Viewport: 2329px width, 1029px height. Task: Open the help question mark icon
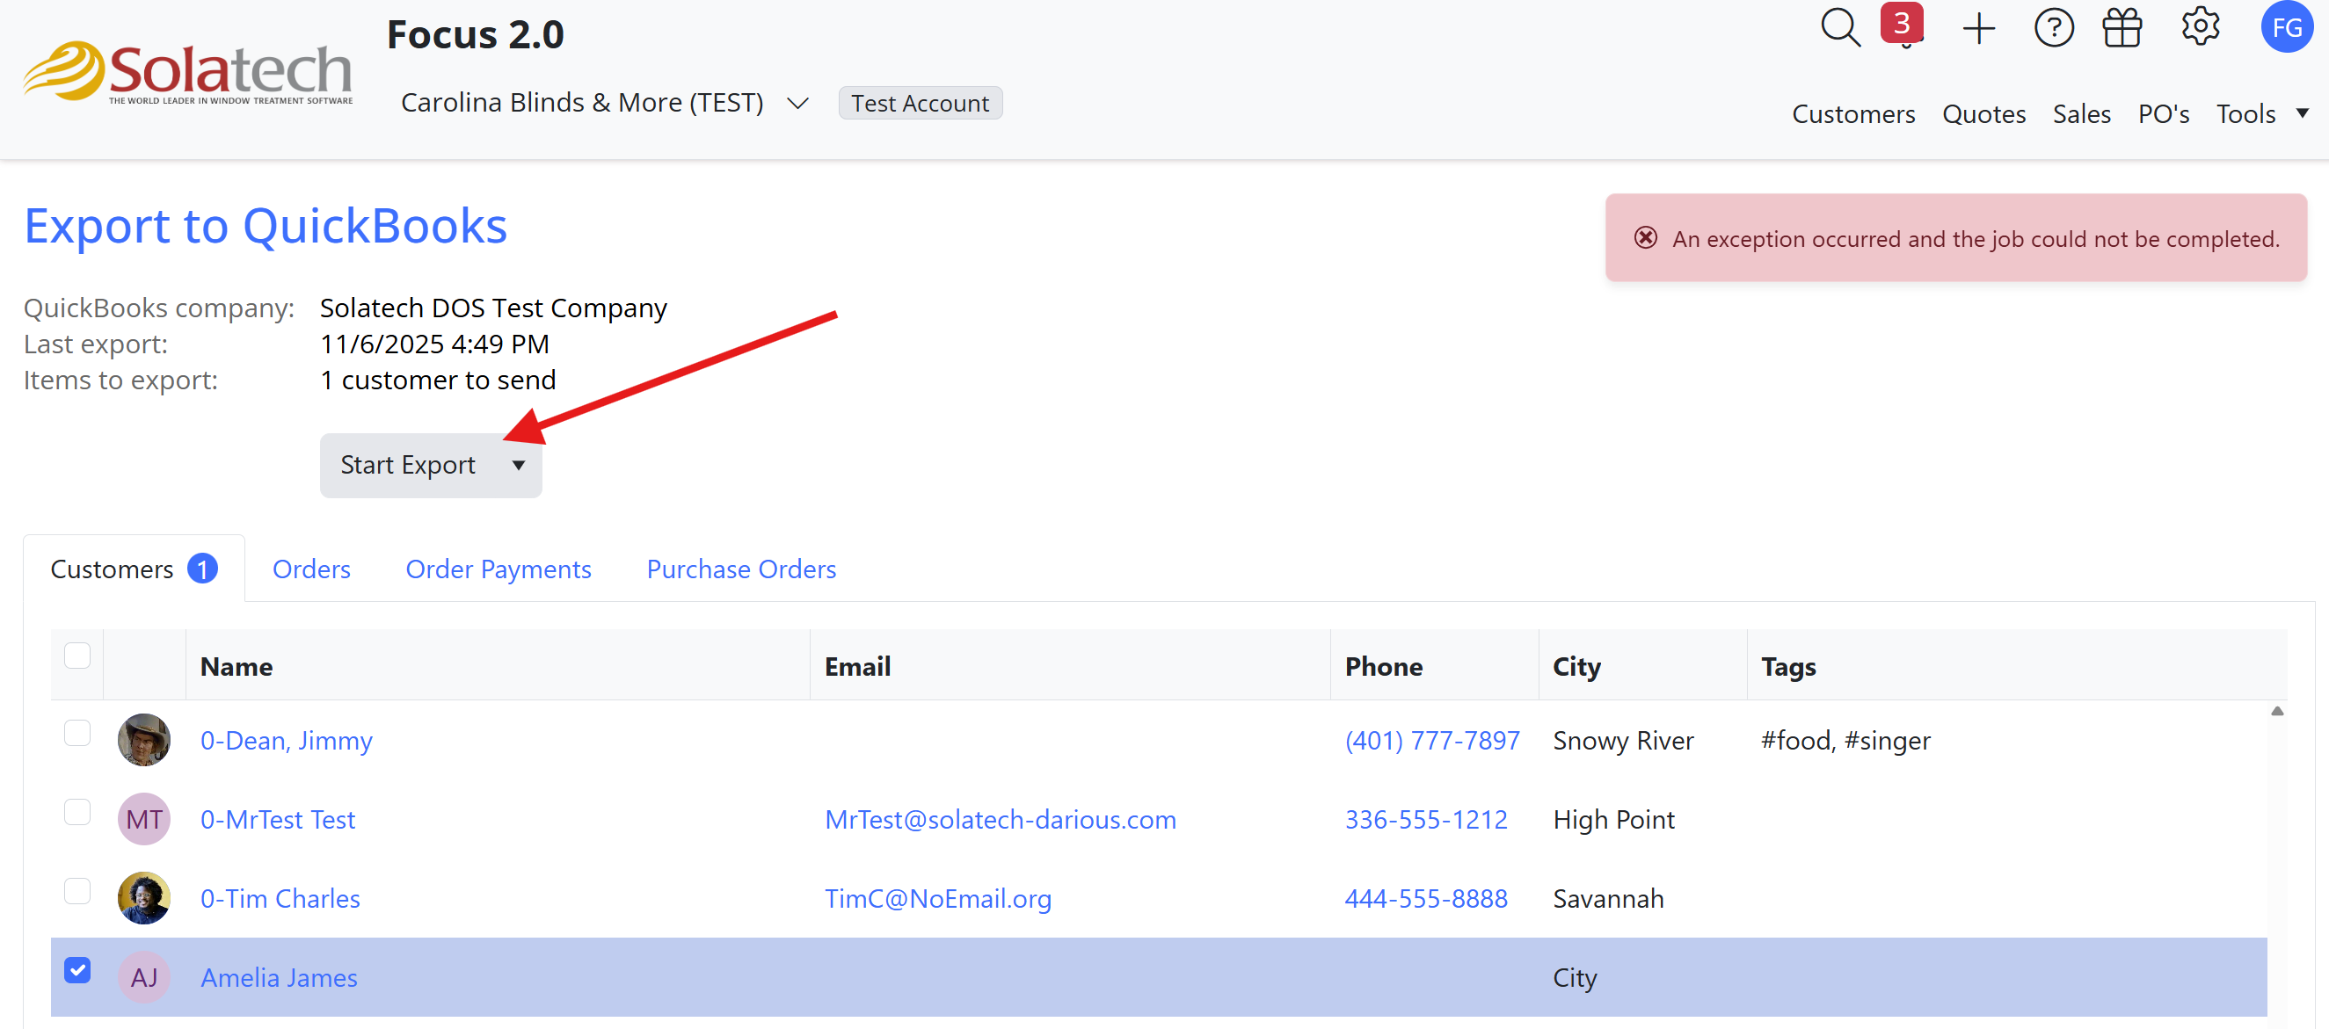[x=2053, y=28]
